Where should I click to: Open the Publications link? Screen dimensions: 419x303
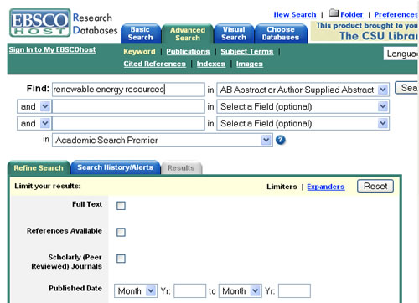(x=188, y=51)
